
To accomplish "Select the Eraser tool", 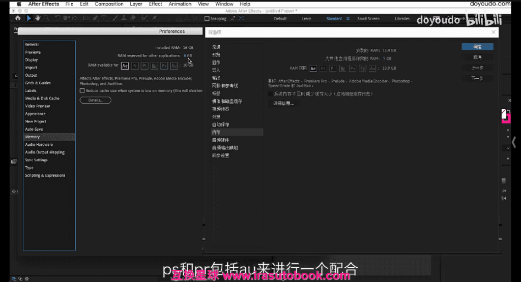I will (x=133, y=18).
